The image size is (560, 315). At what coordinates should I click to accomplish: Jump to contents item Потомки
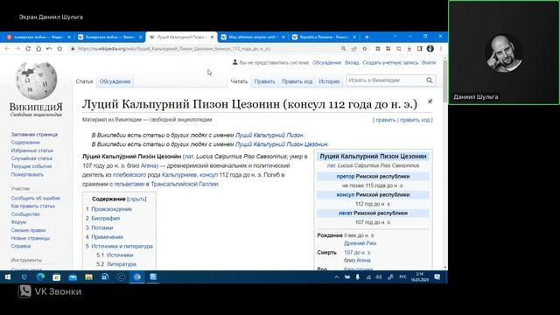102,227
